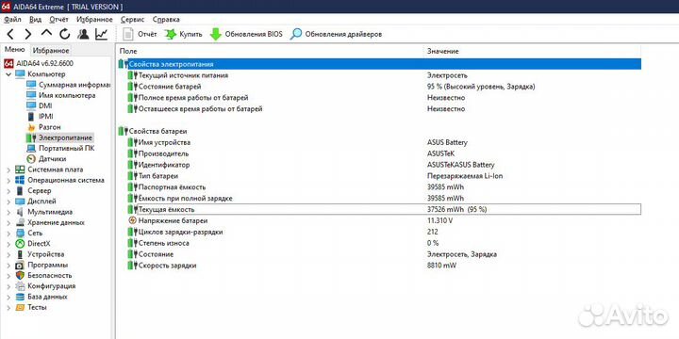The width and height of the screenshot is (679, 339).
Task: Go back with the left arrow icon
Action: tap(10, 34)
